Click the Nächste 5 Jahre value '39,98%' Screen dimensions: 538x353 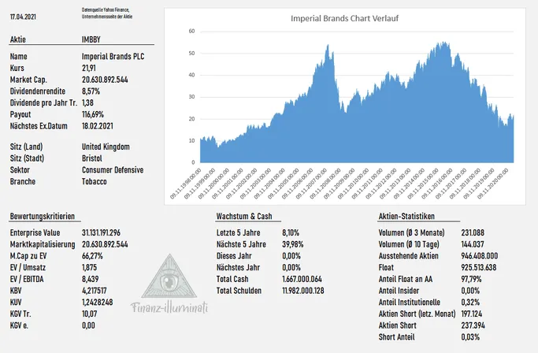293,244
